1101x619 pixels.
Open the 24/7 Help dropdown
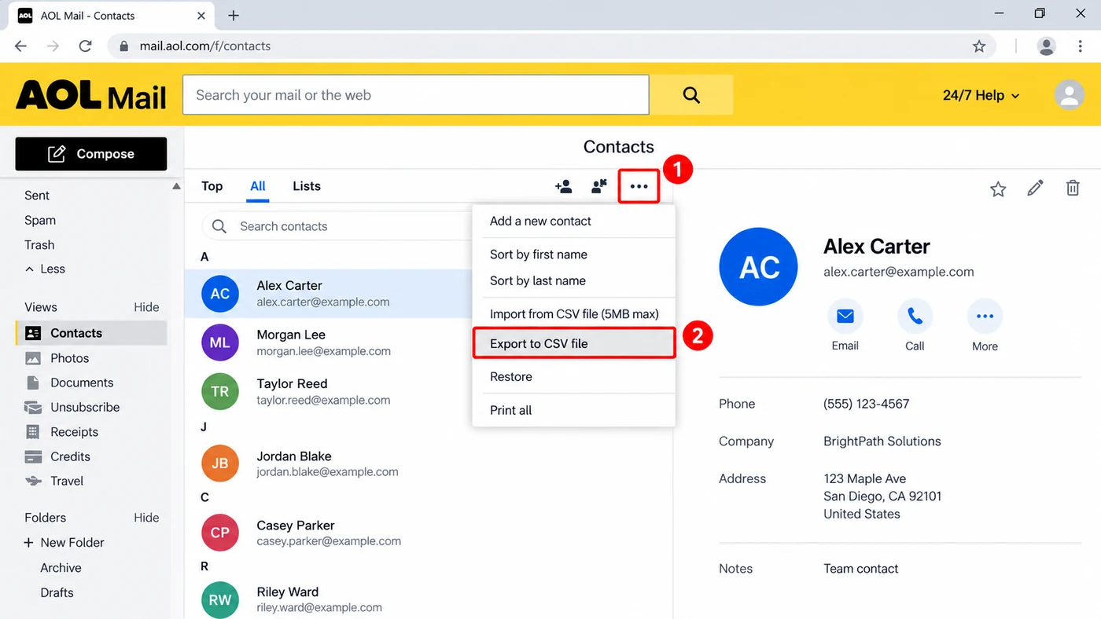[981, 95]
